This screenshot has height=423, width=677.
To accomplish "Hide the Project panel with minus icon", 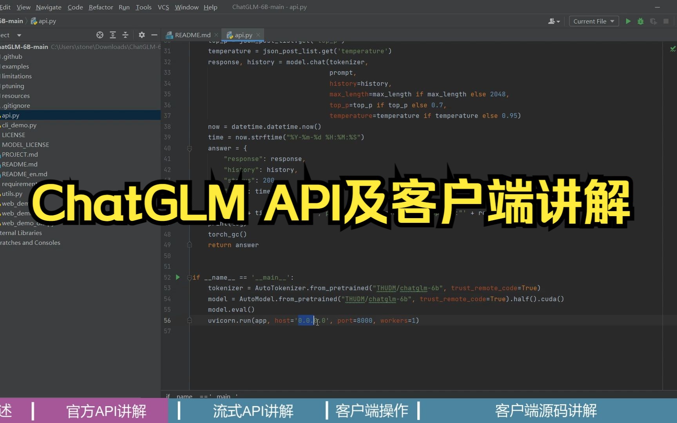I will (154, 35).
